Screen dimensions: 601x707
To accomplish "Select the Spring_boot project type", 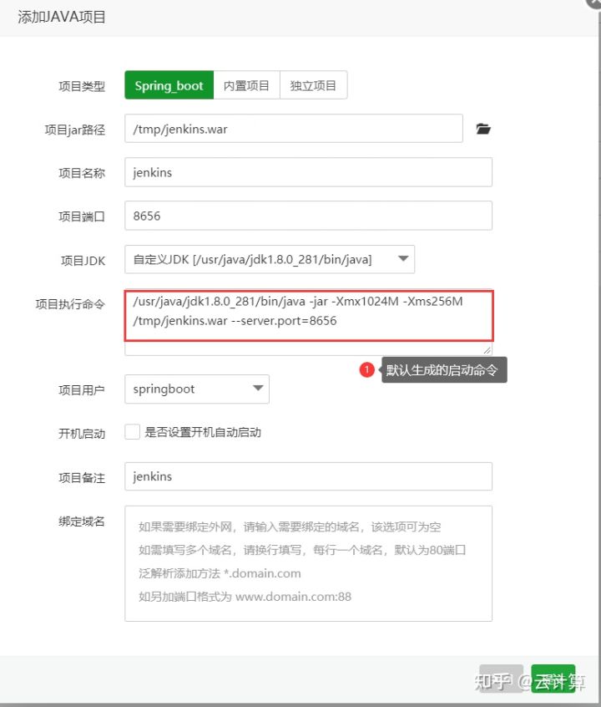I will (x=169, y=84).
